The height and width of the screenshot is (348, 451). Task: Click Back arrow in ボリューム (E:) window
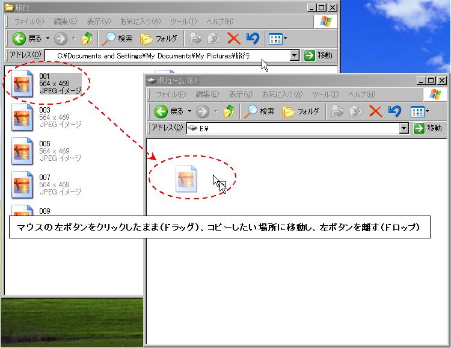[161, 111]
